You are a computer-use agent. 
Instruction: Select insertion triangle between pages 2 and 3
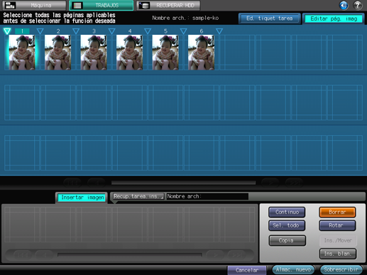pyautogui.click(x=76, y=31)
